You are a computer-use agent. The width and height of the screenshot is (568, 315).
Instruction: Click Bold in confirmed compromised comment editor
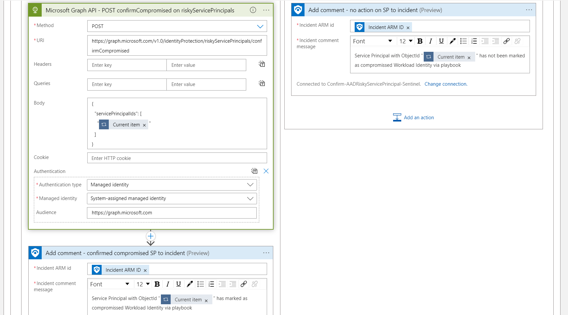(157, 284)
